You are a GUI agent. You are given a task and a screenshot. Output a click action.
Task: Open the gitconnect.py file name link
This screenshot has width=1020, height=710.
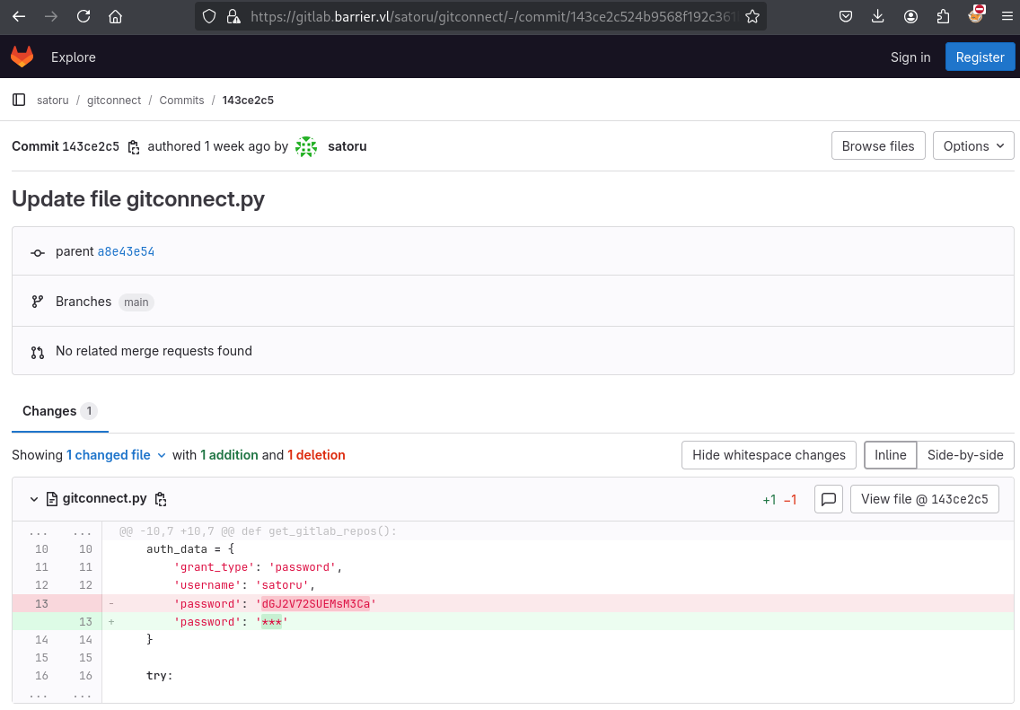click(x=105, y=499)
